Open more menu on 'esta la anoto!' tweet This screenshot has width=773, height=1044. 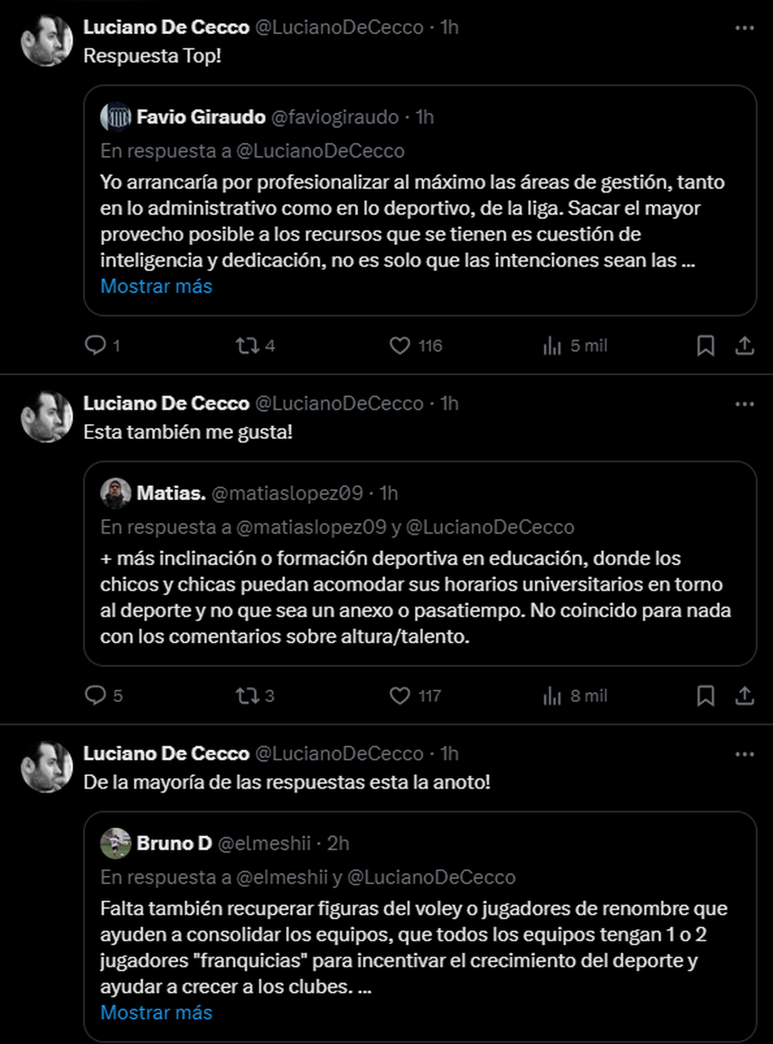coord(744,754)
